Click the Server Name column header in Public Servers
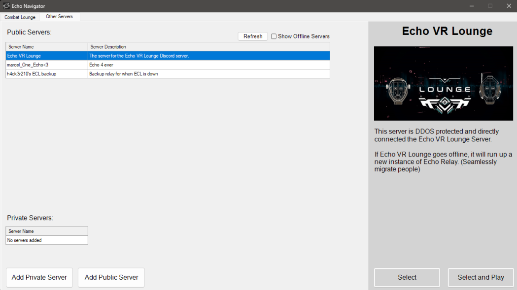The width and height of the screenshot is (517, 290). pyautogui.click(x=47, y=47)
